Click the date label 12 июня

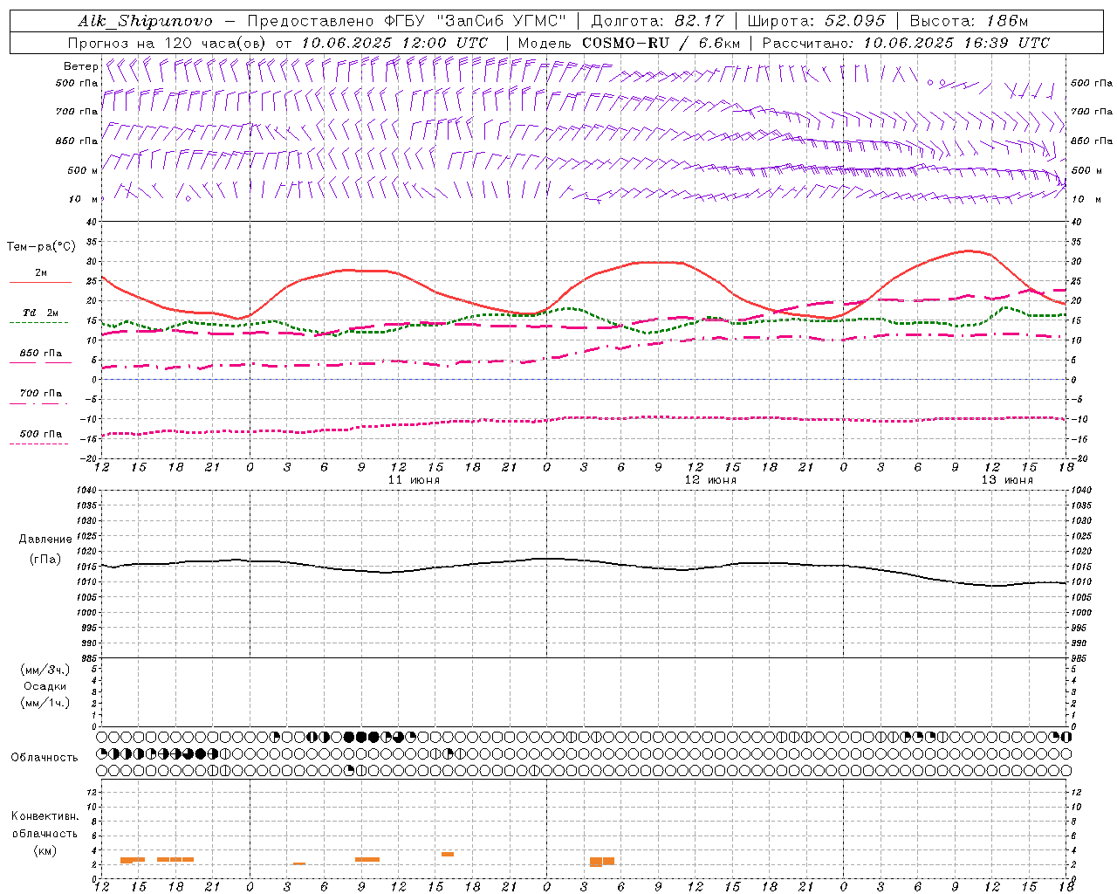point(710,480)
